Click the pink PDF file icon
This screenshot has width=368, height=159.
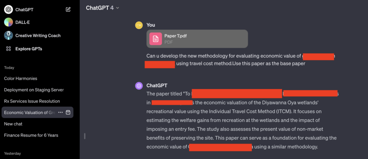click(155, 39)
